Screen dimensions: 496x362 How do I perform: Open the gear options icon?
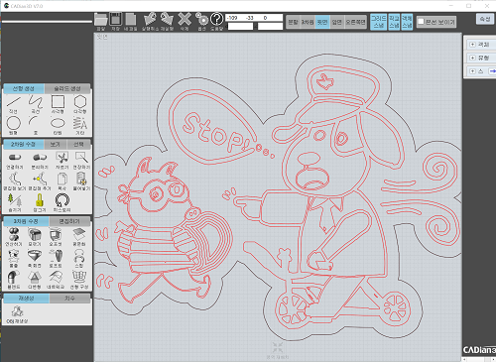[x=201, y=19]
